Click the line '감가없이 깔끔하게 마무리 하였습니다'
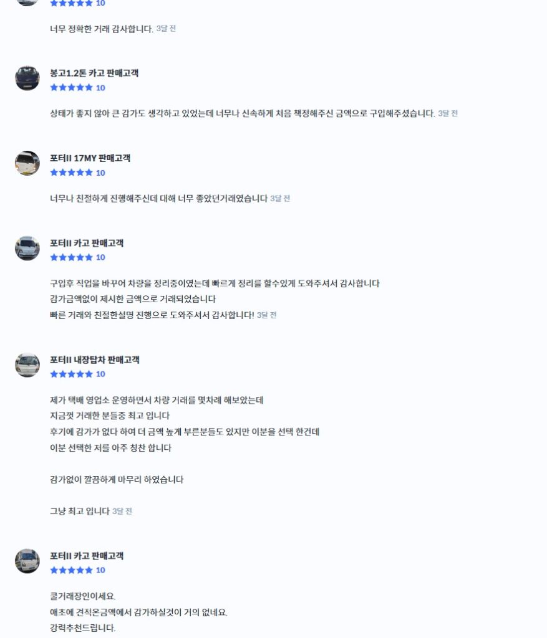Screen dimensions: 547x638 [117, 480]
